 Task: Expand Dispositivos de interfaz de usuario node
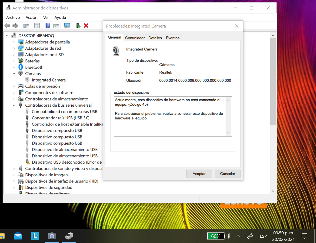click(14, 181)
